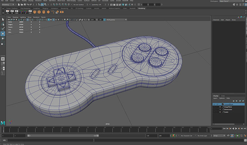Toggle select by hierarchy mode
Screen dimensions: 247x145
coord(40,5)
